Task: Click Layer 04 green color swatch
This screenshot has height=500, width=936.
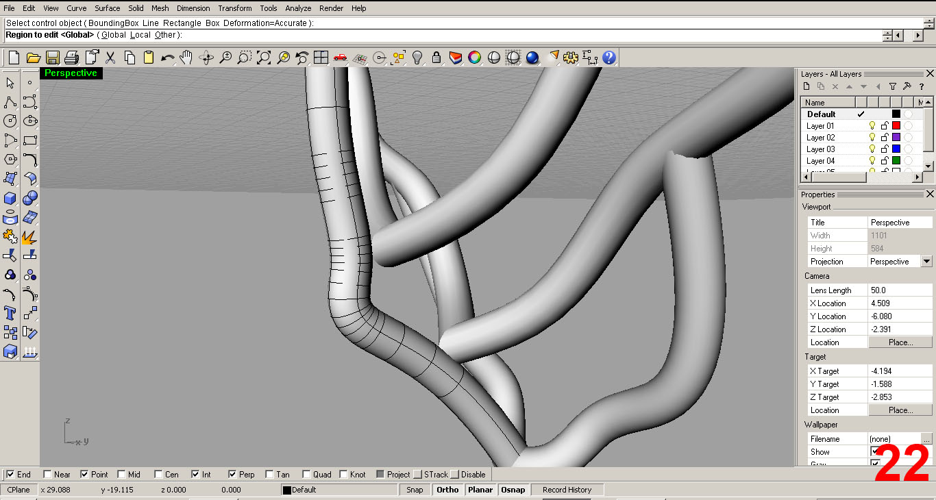Action: pyautogui.click(x=896, y=161)
